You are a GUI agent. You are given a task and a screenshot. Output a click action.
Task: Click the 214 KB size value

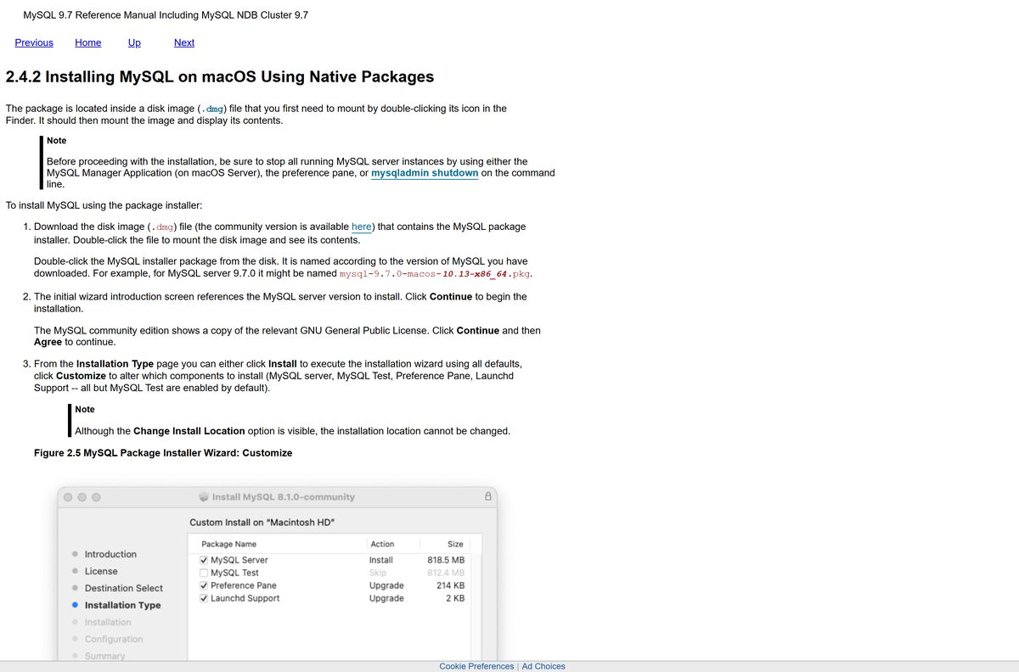click(x=451, y=585)
